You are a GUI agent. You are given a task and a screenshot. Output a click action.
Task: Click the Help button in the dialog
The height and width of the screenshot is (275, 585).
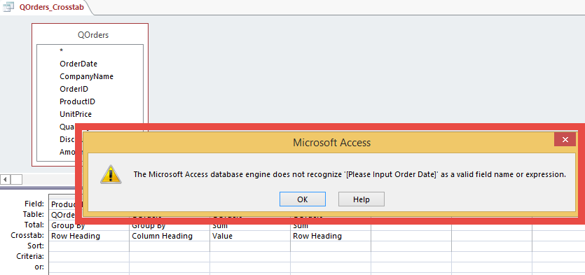click(x=361, y=199)
